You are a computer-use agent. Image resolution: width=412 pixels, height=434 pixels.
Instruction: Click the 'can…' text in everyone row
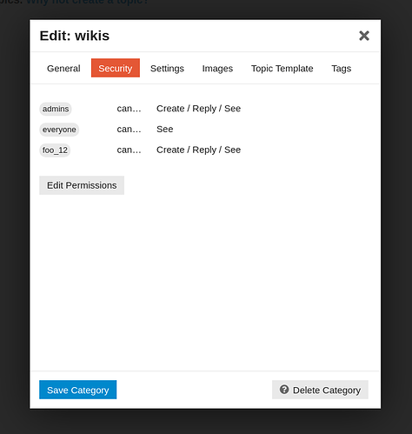point(129,129)
